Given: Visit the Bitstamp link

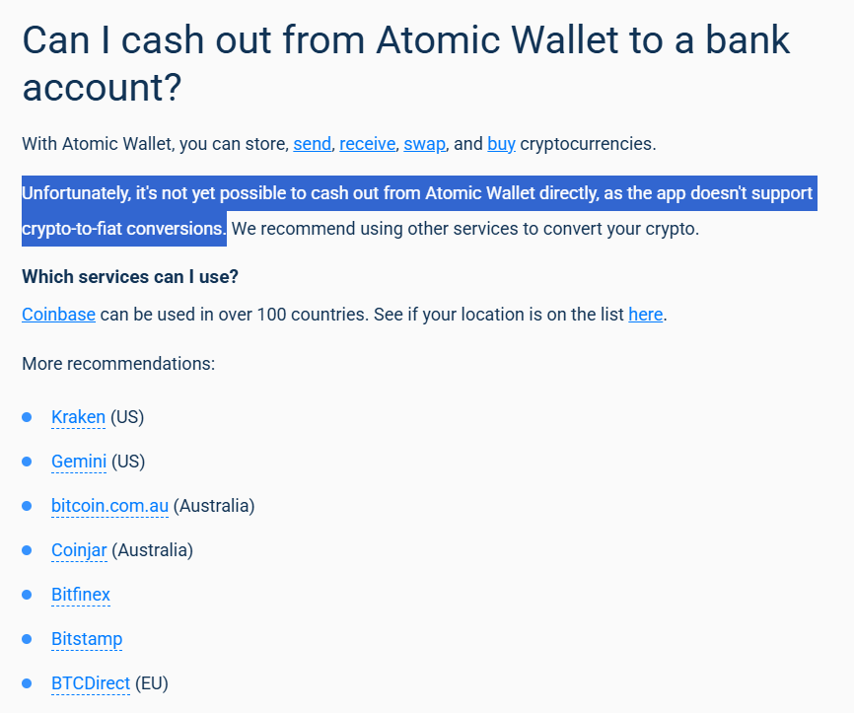Looking at the screenshot, I should point(87,639).
